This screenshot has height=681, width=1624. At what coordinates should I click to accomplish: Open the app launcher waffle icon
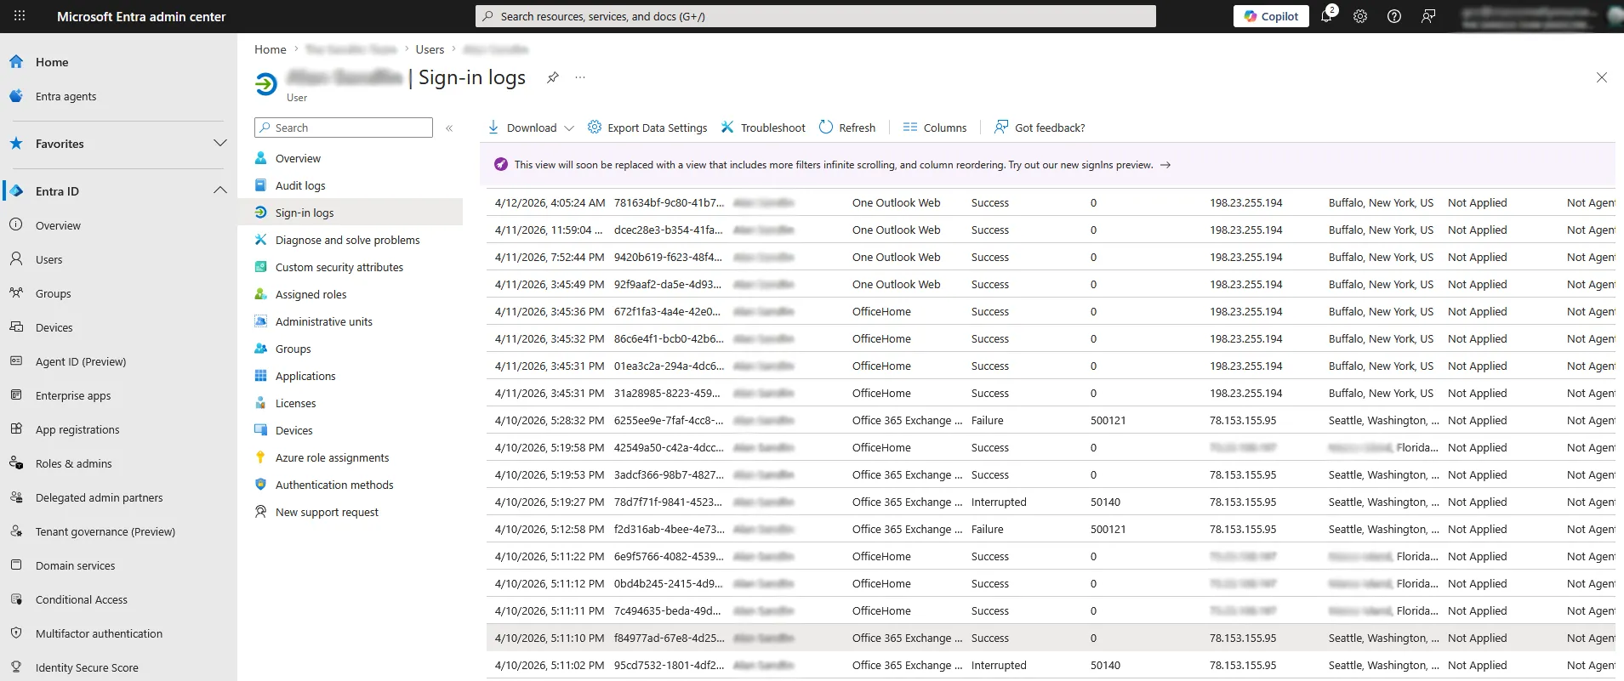pos(20,16)
